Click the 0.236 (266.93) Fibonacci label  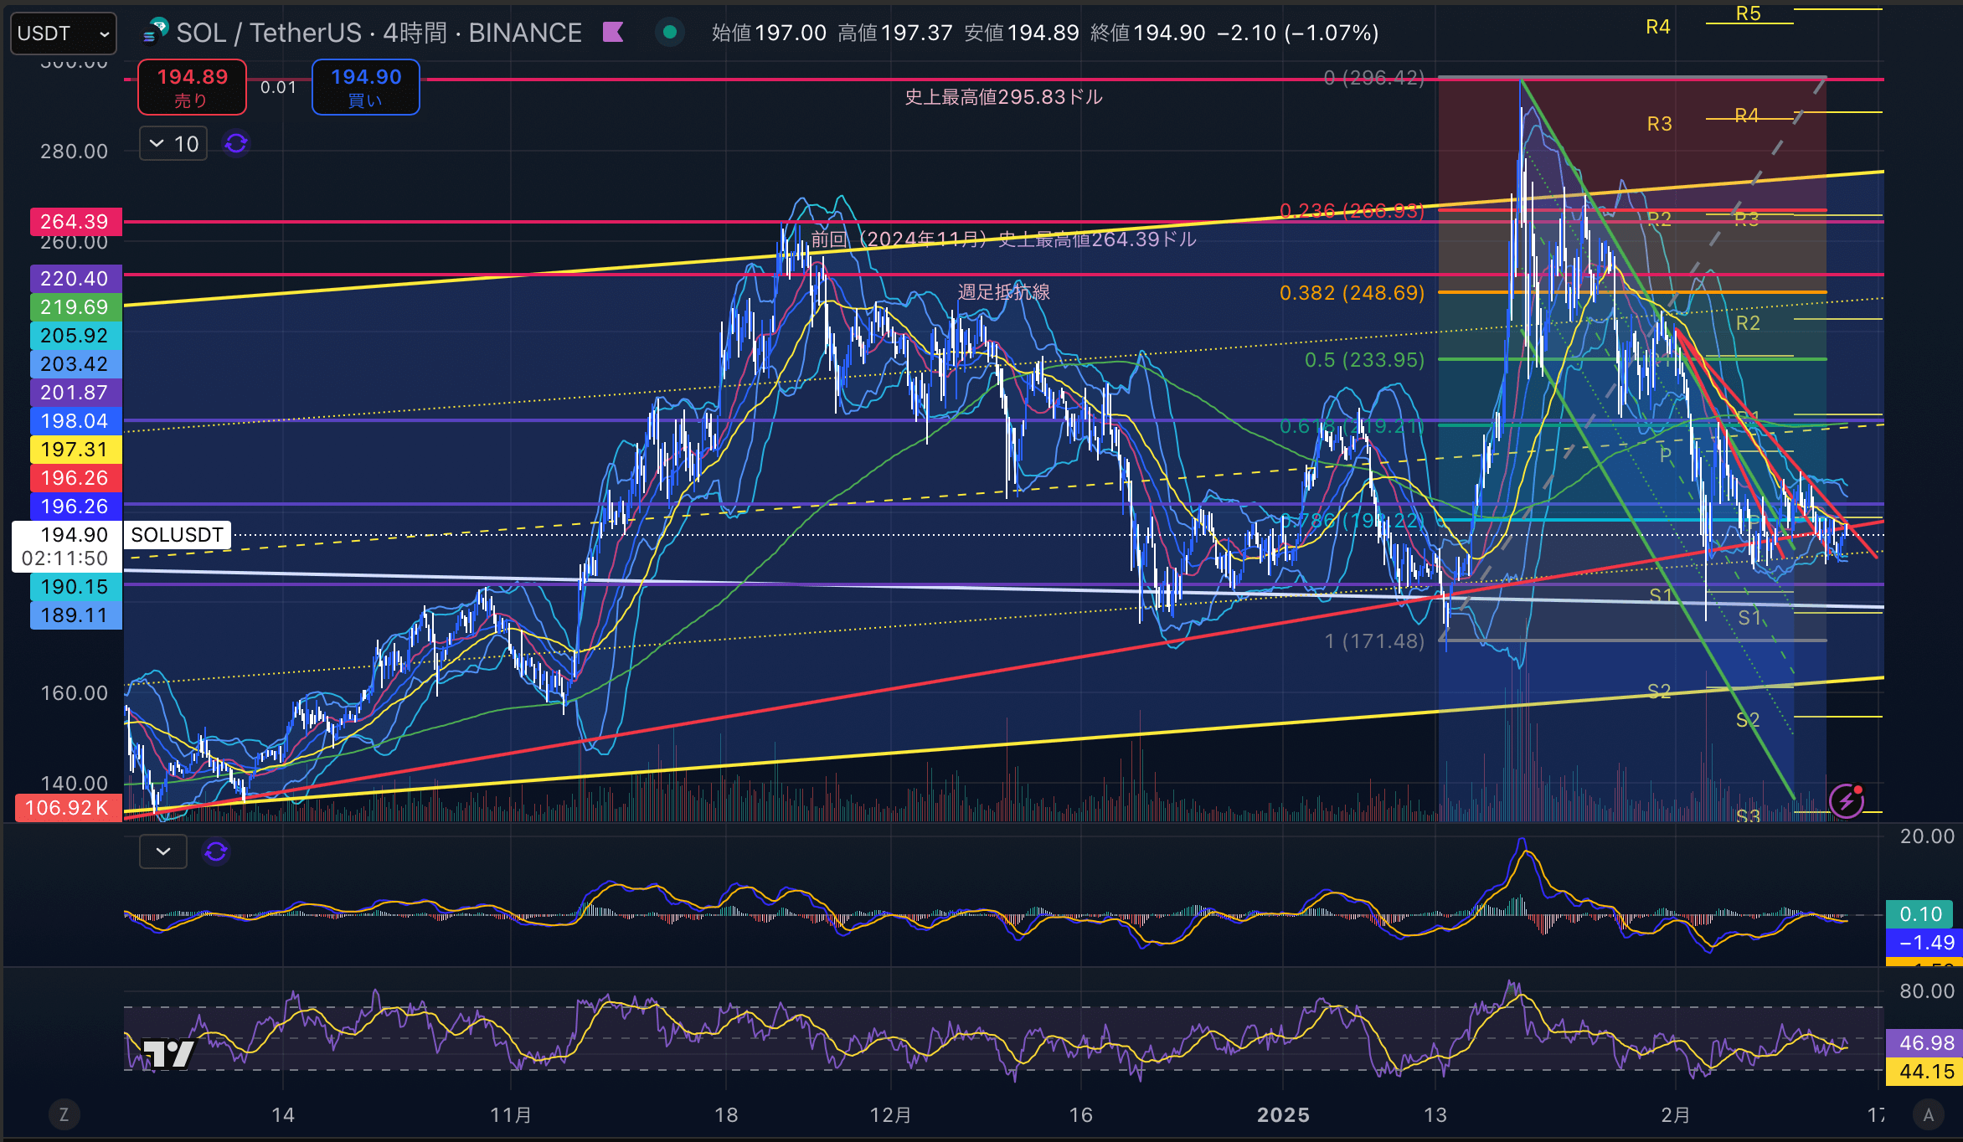pyautogui.click(x=1352, y=211)
